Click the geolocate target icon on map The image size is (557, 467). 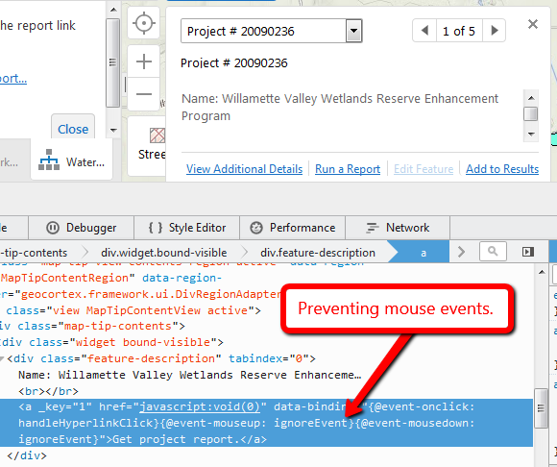[144, 23]
